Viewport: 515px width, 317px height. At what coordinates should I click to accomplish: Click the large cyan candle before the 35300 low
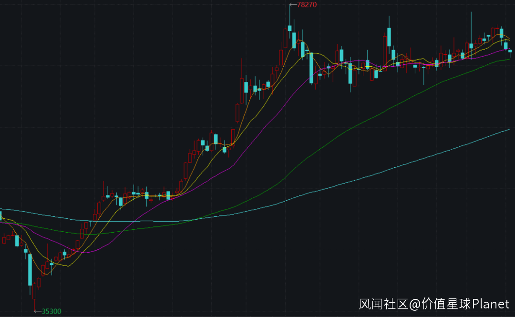pyautogui.click(x=30, y=269)
